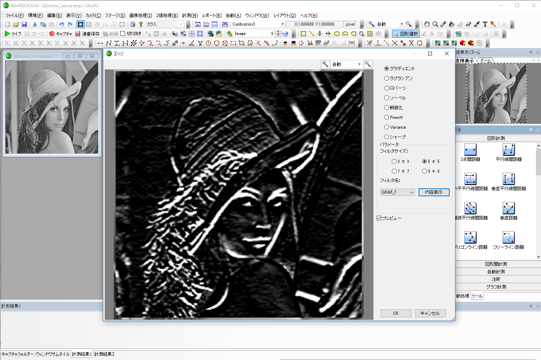The image size is (541, 360).
Task: Expand the 図形間計測 panel section
Action: point(496,264)
